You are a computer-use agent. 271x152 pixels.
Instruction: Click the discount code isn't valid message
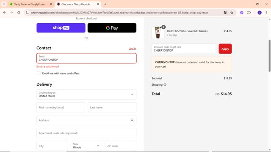point(192,64)
